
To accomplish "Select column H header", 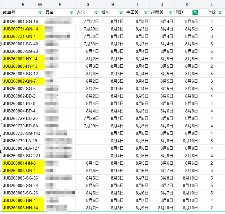I will tap(113, 5).
